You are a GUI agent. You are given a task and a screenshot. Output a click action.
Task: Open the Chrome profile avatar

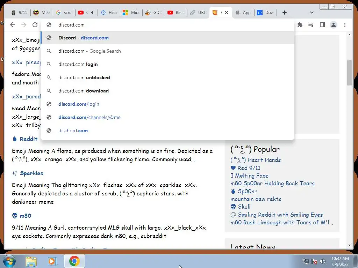tap(334, 25)
